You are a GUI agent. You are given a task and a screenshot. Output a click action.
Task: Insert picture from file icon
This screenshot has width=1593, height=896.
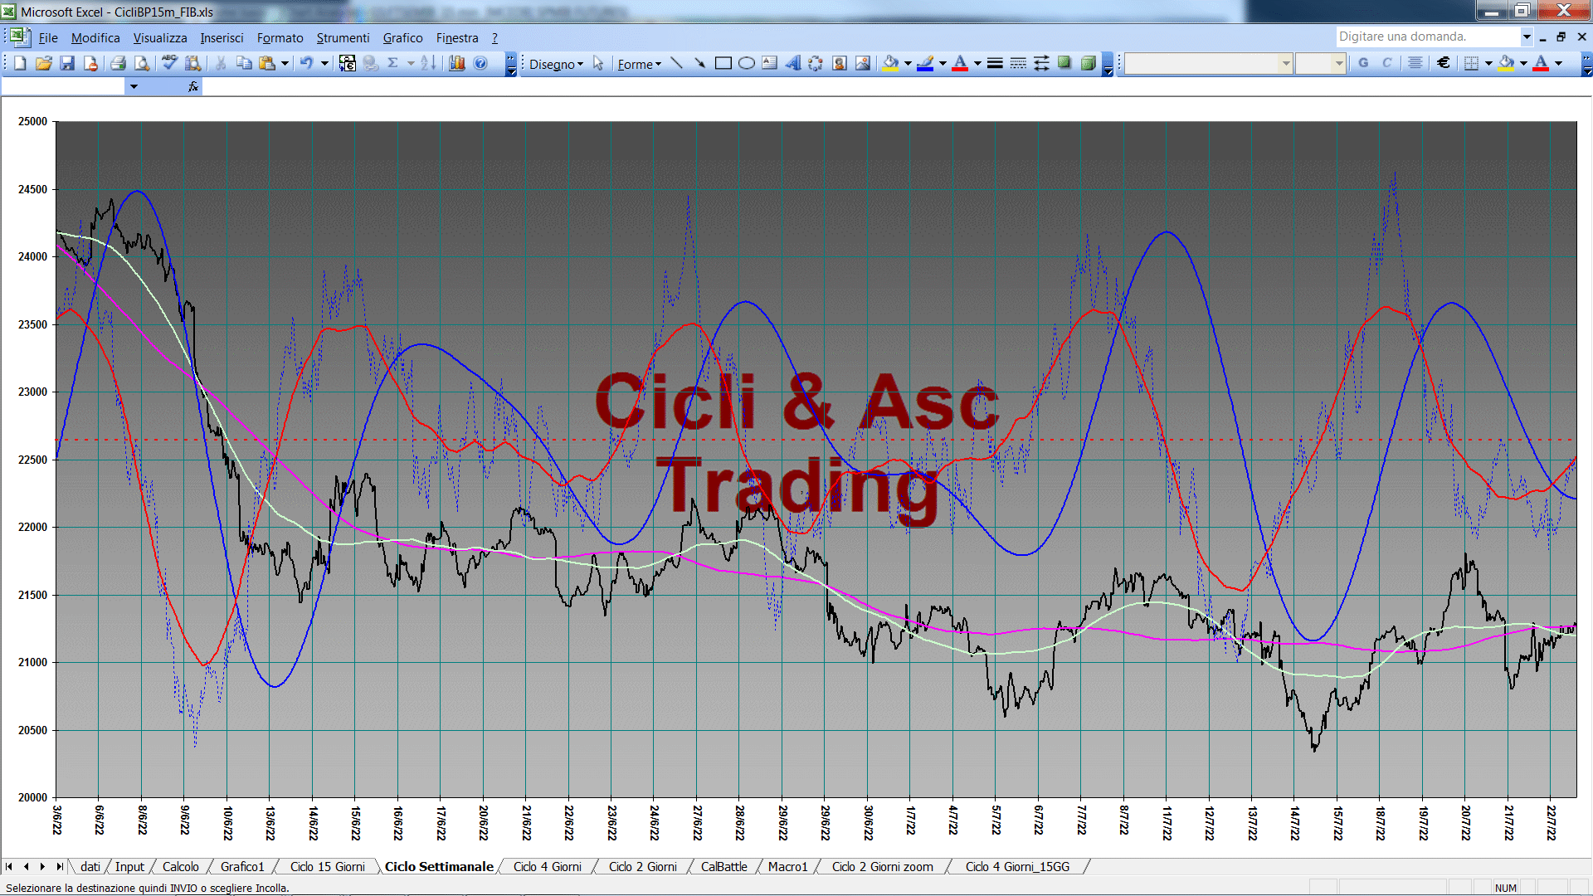tap(863, 63)
